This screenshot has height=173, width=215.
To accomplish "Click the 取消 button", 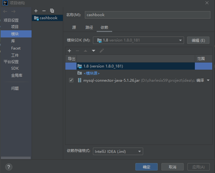I will coord(173,167).
